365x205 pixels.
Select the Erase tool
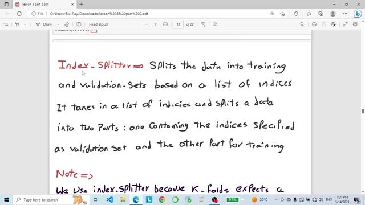click(67, 24)
